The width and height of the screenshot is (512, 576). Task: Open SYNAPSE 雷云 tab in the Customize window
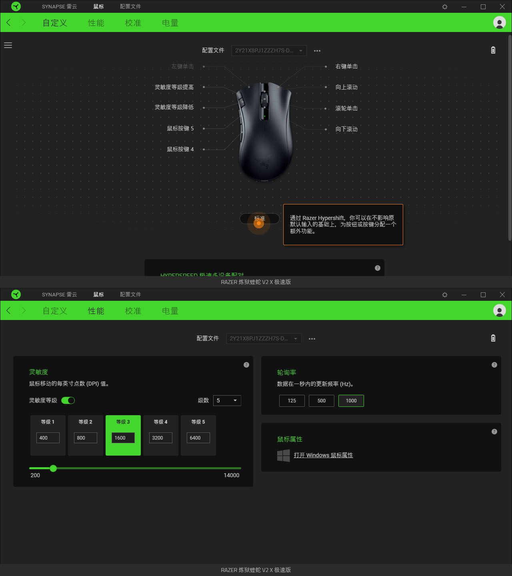click(60, 6)
